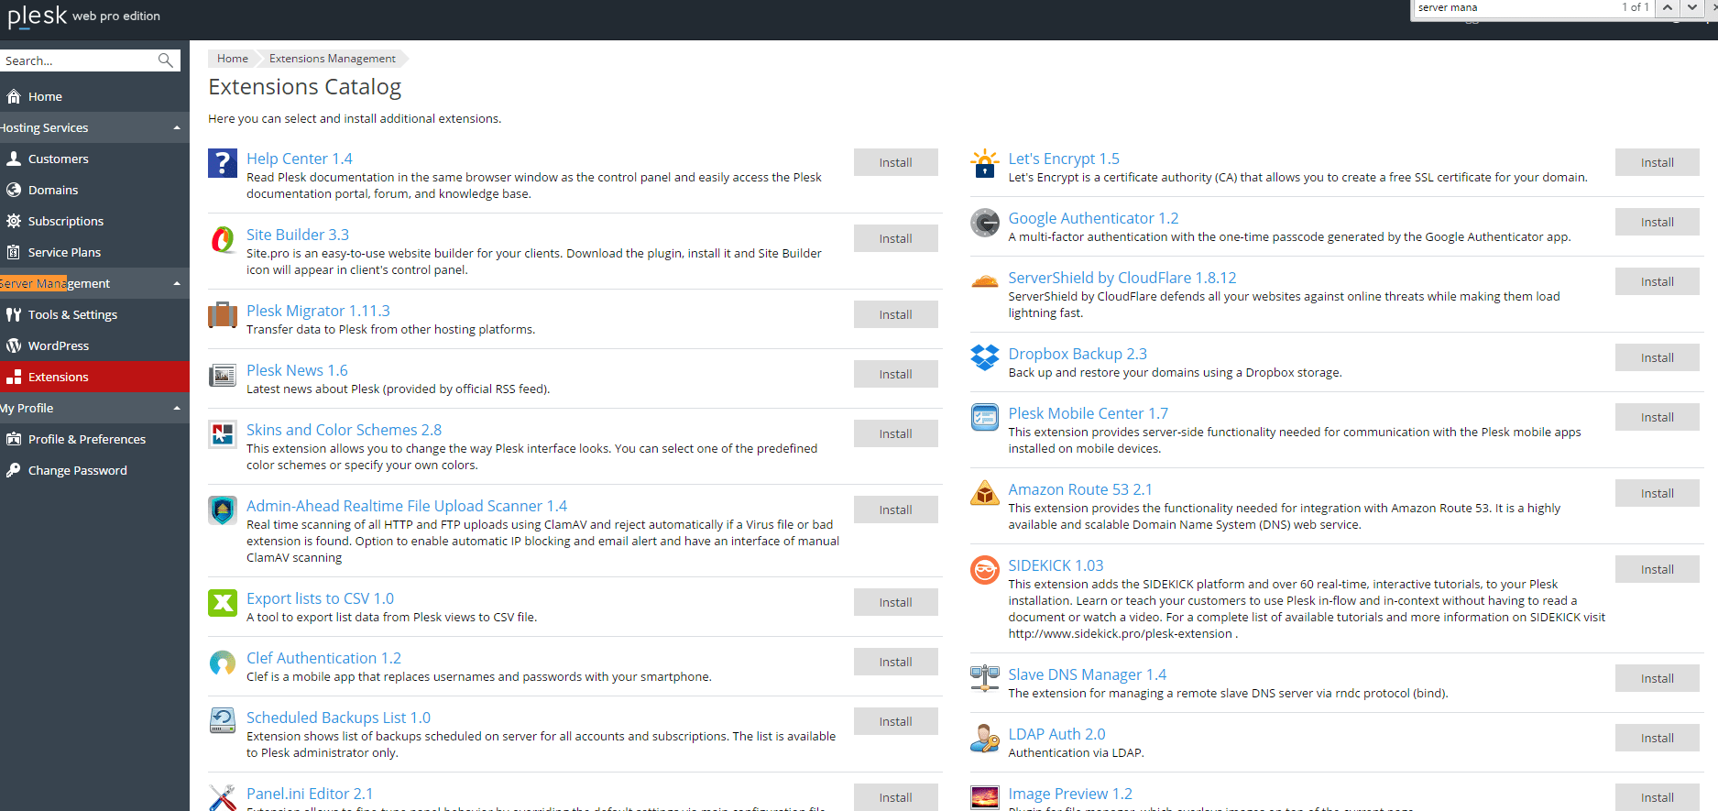
Task: Open Customers in the sidebar
Action: click(94, 159)
